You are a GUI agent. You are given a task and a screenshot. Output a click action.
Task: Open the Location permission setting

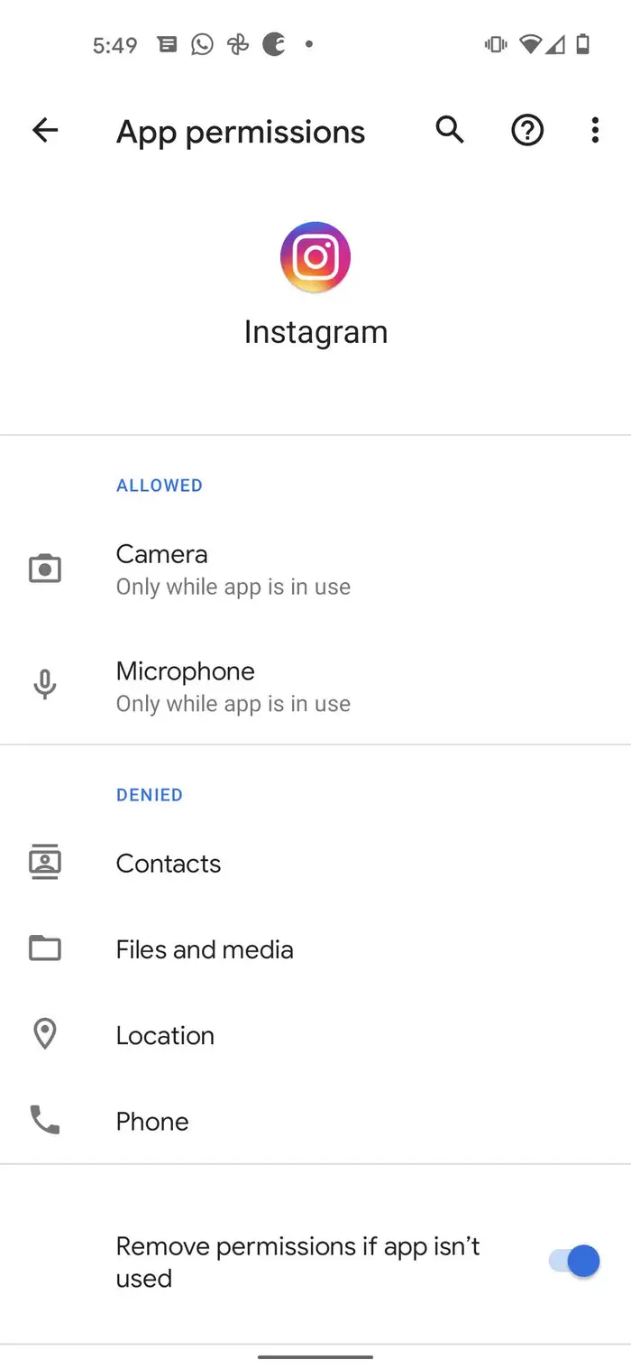pyautogui.click(x=315, y=1035)
